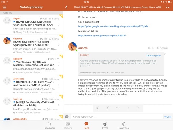Toggle star on gavinlew Play Store thread
173x130 pixels.
(61, 56)
